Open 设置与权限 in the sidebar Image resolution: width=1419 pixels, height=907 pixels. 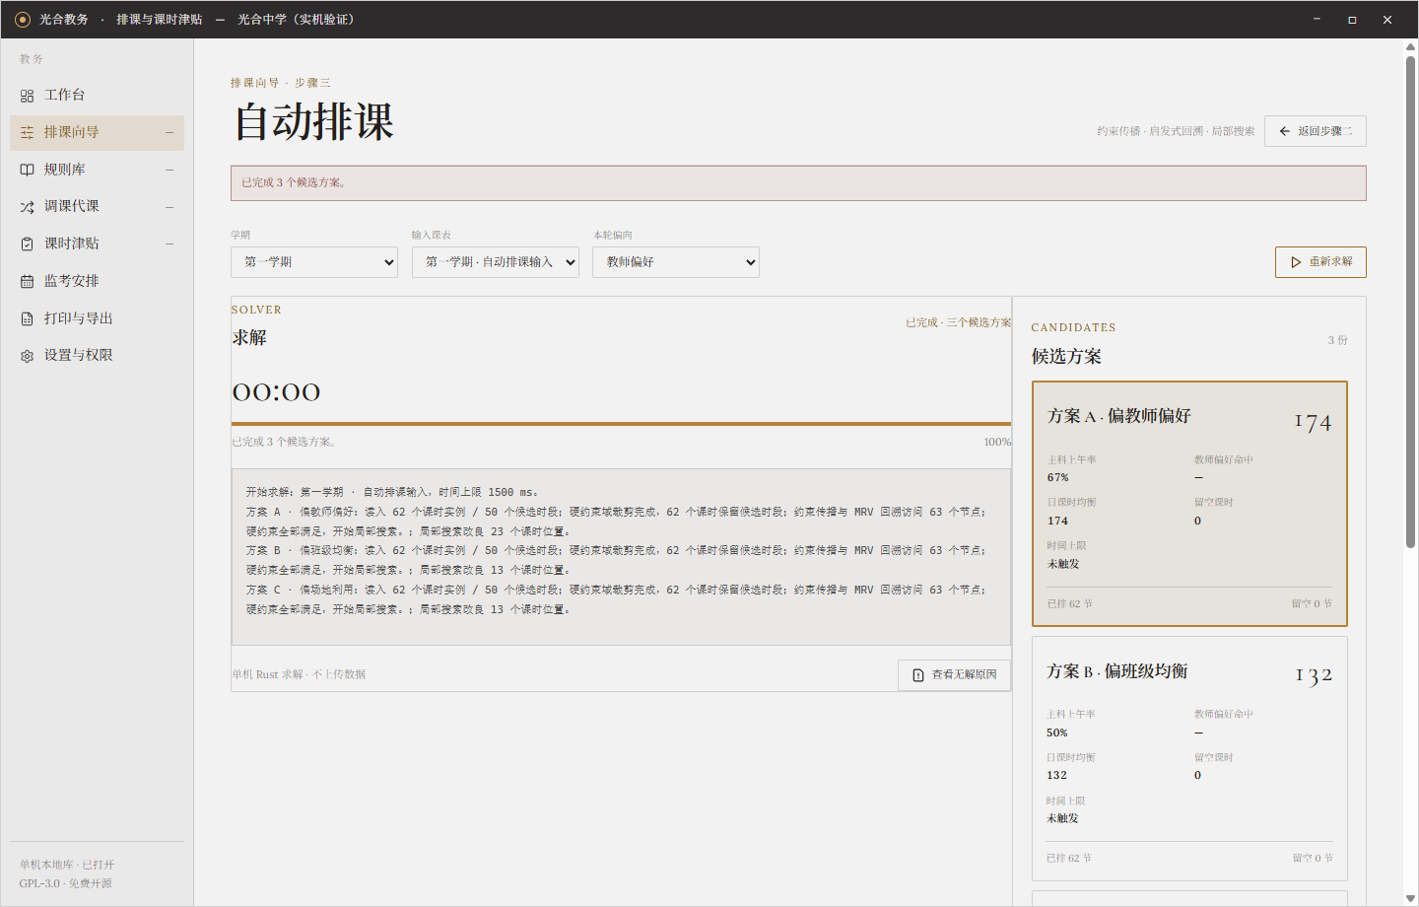pyautogui.click(x=97, y=356)
